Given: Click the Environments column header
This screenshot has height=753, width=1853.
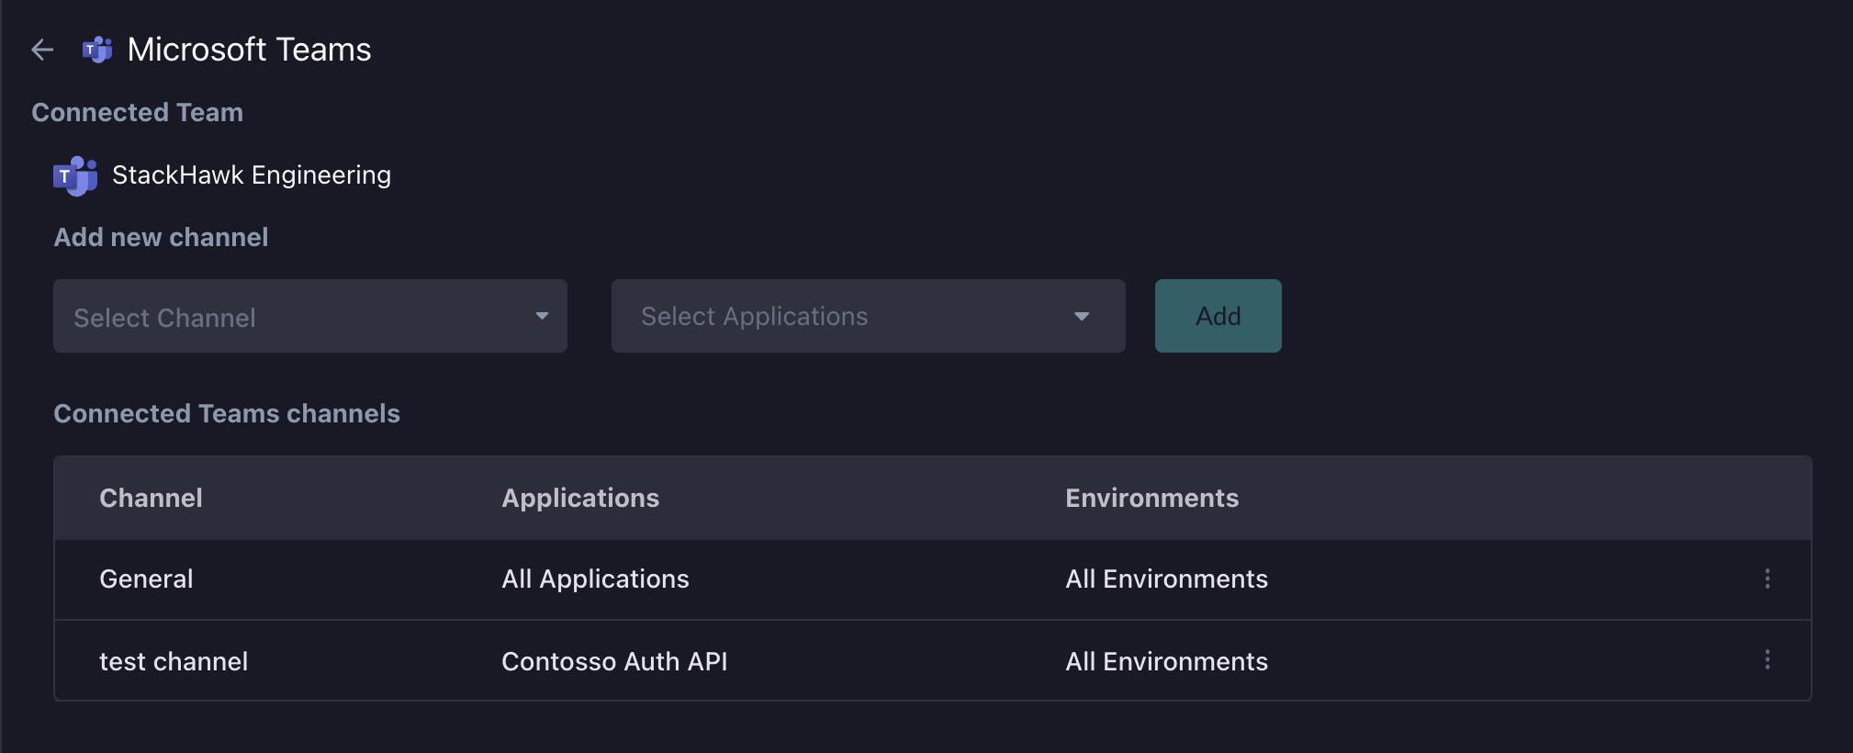Looking at the screenshot, I should pyautogui.click(x=1151, y=498).
